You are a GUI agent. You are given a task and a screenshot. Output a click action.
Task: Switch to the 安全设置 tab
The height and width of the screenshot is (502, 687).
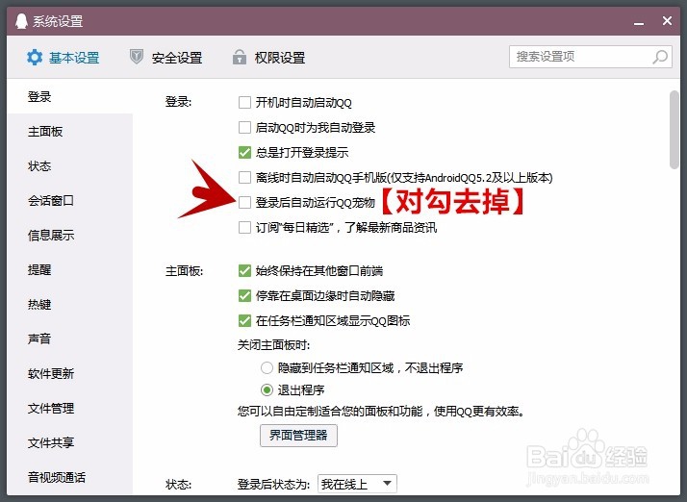[166, 58]
